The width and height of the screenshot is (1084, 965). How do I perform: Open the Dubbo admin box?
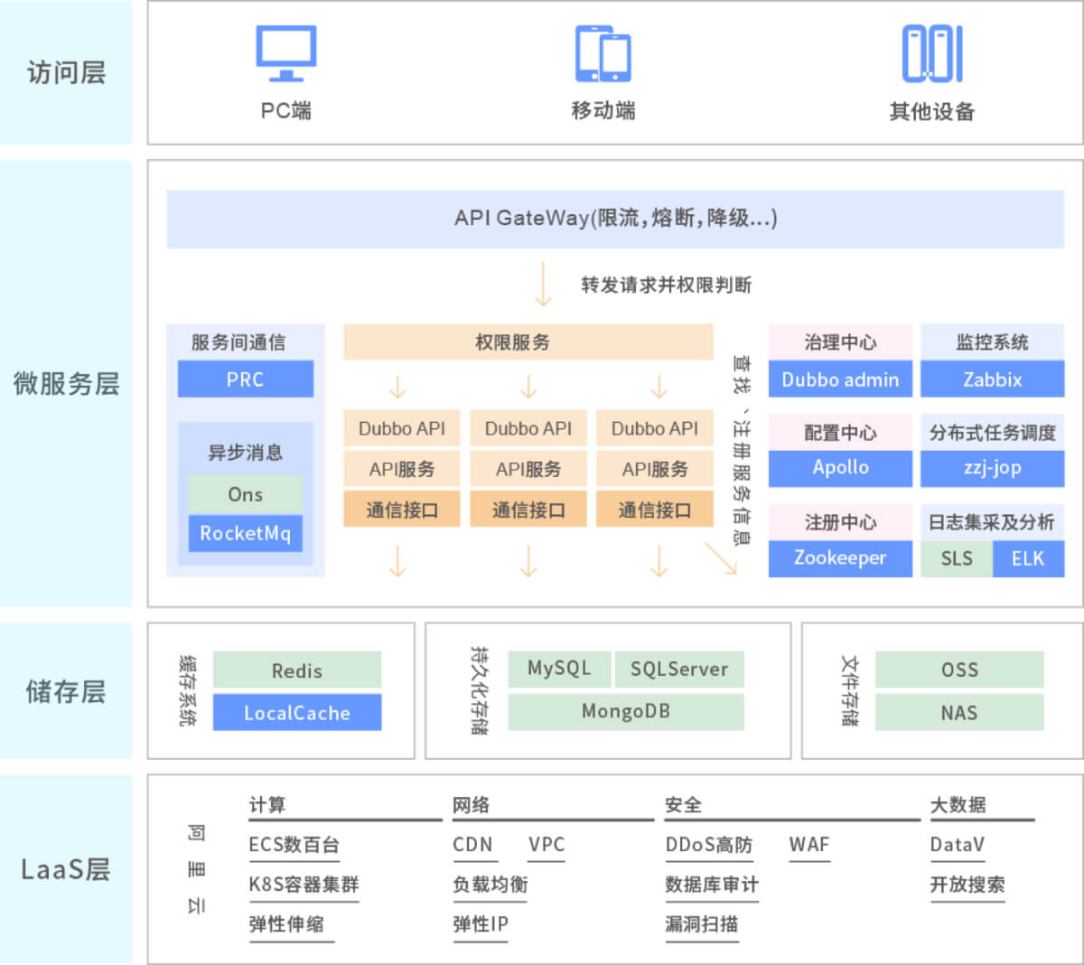(x=840, y=379)
